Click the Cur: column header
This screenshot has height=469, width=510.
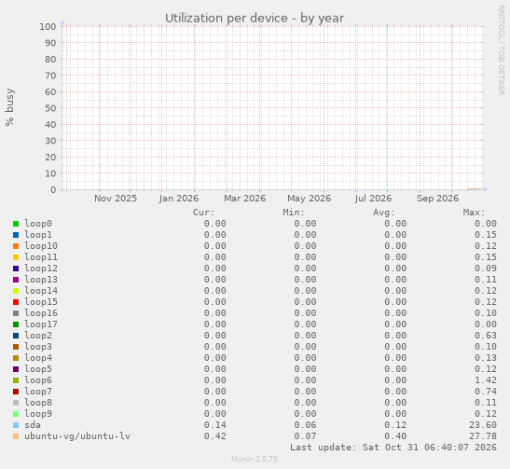tap(203, 213)
